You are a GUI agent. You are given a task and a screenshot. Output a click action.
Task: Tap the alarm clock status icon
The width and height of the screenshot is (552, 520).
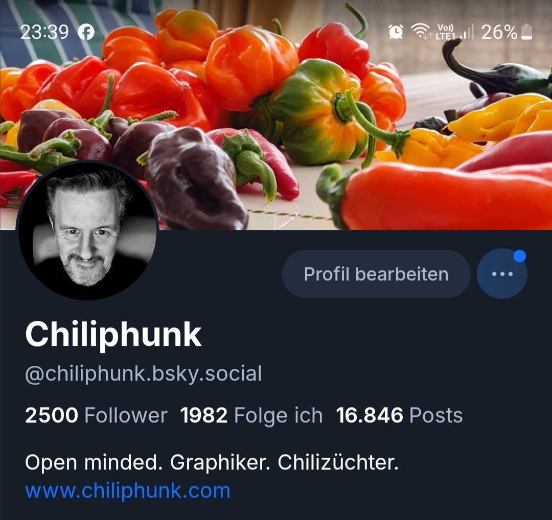[x=396, y=32]
